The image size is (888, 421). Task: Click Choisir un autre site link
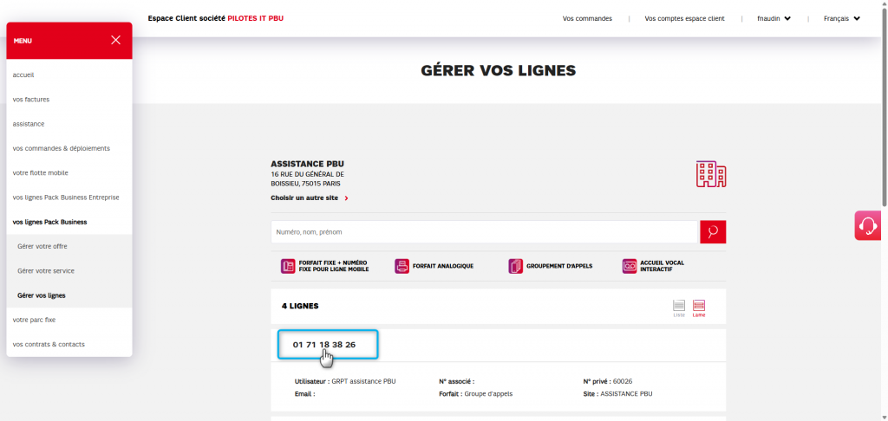coord(310,198)
